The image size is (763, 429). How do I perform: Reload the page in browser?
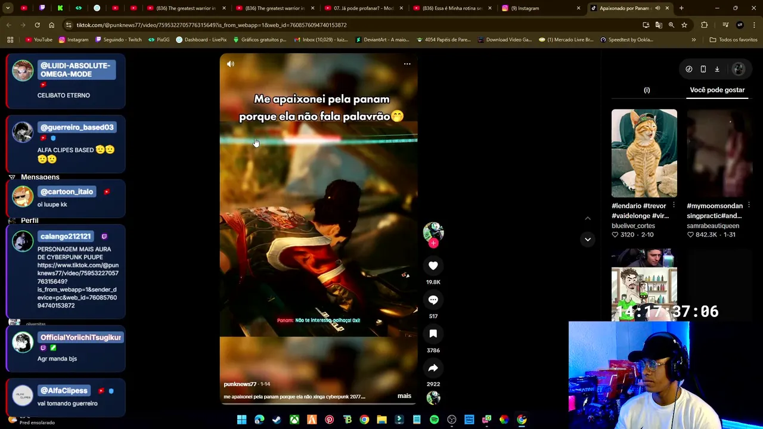point(37,25)
